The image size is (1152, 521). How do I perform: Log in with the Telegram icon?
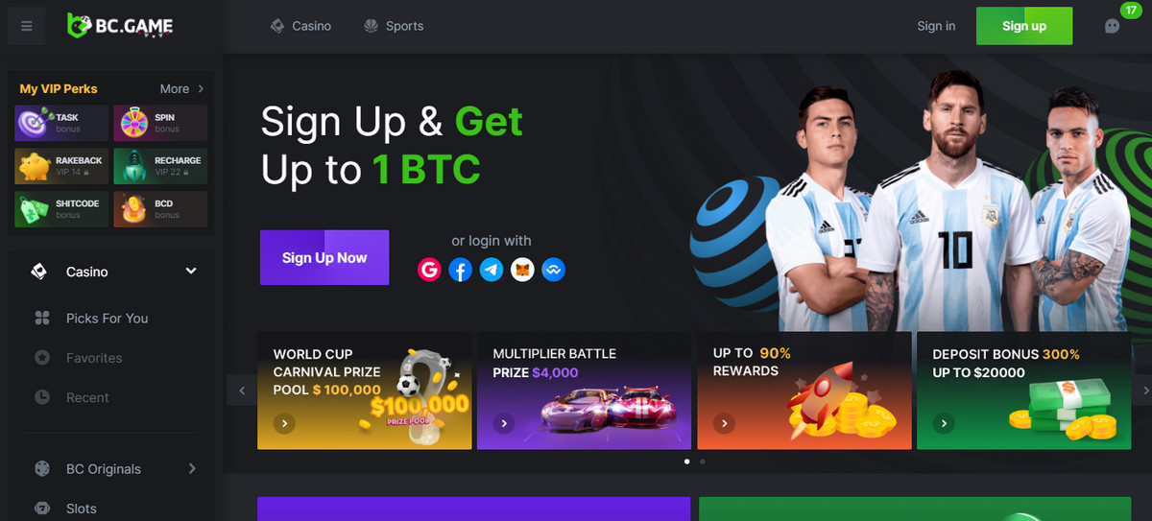point(492,270)
